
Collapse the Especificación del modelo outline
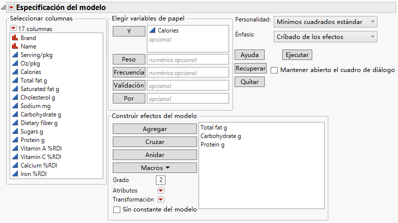click(x=4, y=8)
